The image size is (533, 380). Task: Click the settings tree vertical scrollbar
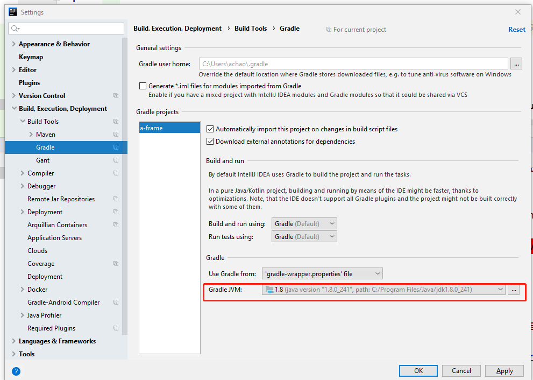coord(125,186)
